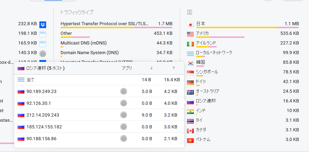
Task: Click the gear icon for 212.14.209.243
Action: click(124, 115)
